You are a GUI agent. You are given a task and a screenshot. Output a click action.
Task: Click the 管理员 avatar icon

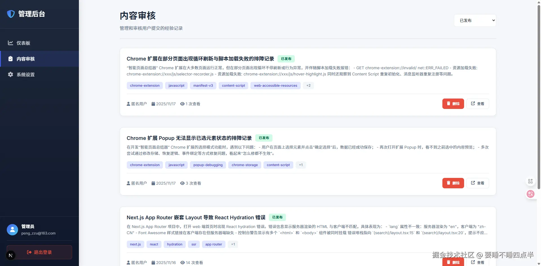pyautogui.click(x=12, y=230)
